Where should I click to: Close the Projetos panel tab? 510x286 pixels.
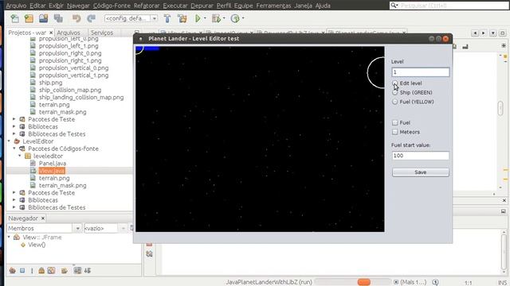pyautogui.click(x=51, y=33)
